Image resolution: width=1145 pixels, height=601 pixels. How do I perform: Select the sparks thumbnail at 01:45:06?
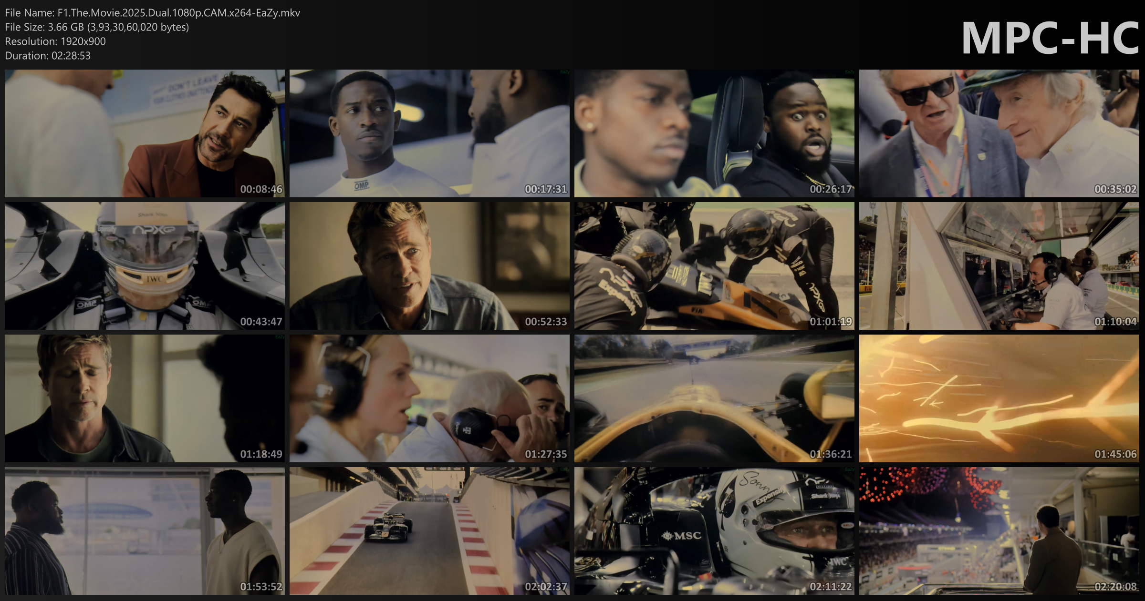coord(999,398)
